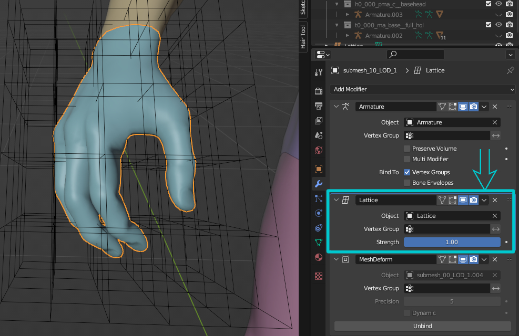
Task: Expand Armature.003 in the outliner
Action: click(347, 15)
